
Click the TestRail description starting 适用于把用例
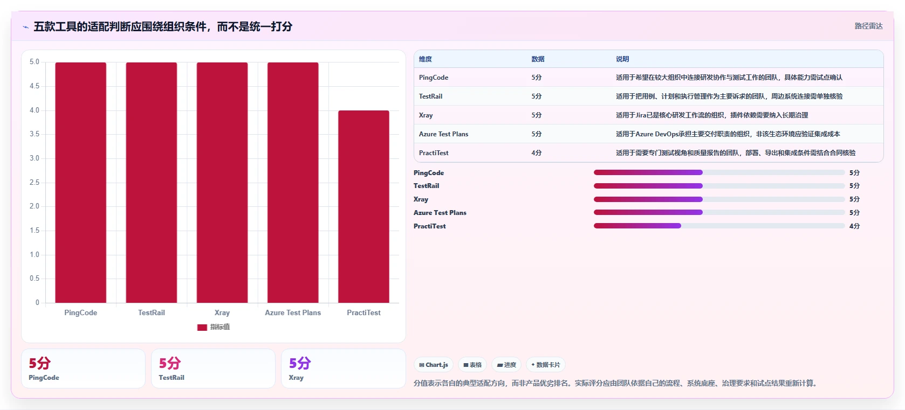click(729, 96)
